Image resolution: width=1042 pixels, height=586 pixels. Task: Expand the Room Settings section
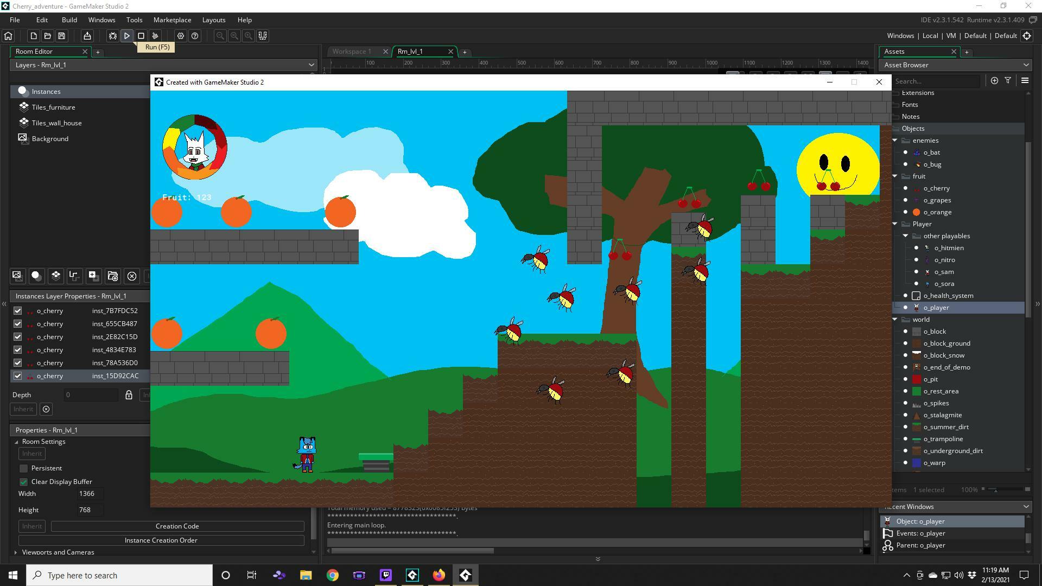(16, 441)
